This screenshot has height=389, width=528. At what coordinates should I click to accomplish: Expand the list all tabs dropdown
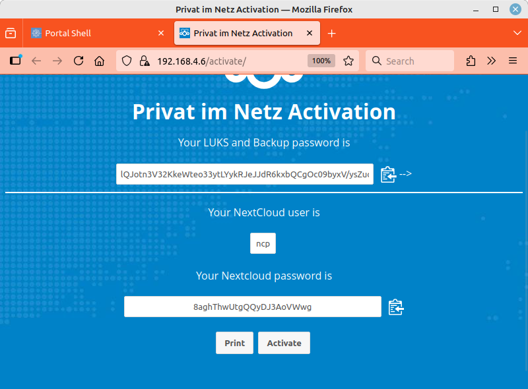517,33
